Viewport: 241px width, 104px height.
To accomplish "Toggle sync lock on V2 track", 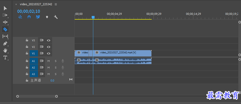I will [42, 47].
